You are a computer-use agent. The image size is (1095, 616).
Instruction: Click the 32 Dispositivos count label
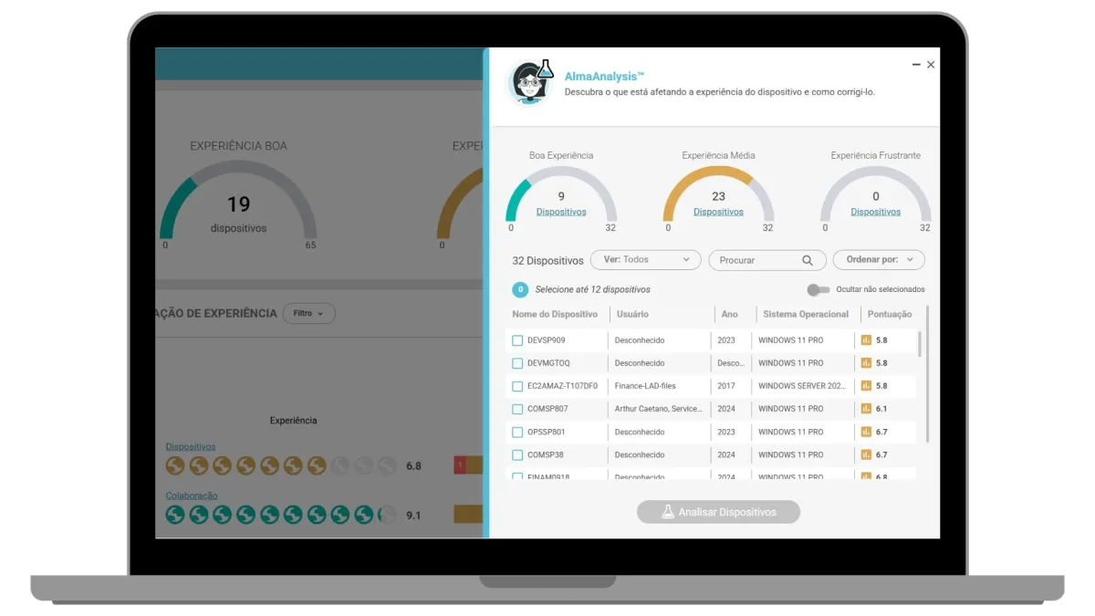coord(547,260)
